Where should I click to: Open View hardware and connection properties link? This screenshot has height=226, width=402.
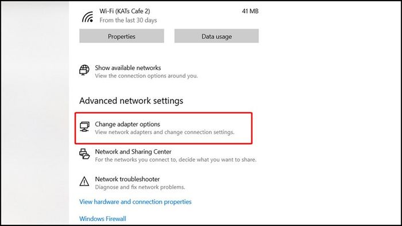pos(136,202)
